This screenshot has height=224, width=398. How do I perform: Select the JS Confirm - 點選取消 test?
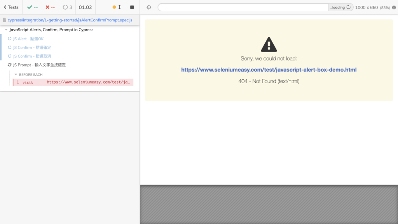pos(32,56)
